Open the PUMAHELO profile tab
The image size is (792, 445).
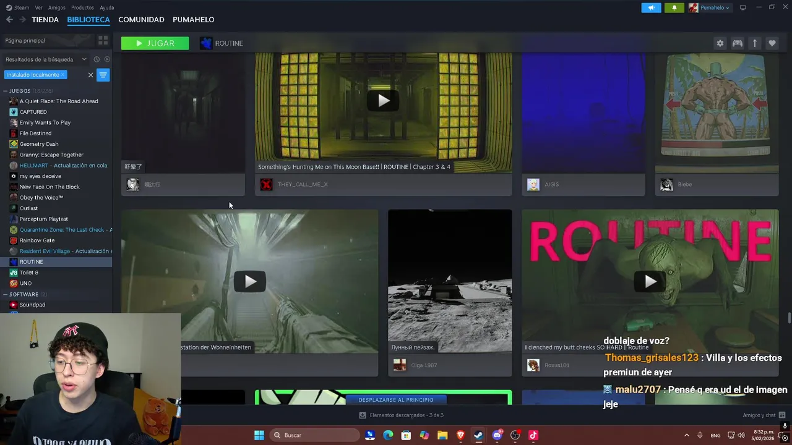[194, 20]
